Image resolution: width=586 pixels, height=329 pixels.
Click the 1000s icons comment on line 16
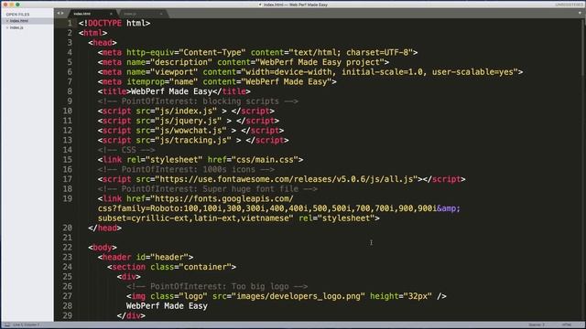pyautogui.click(x=186, y=169)
